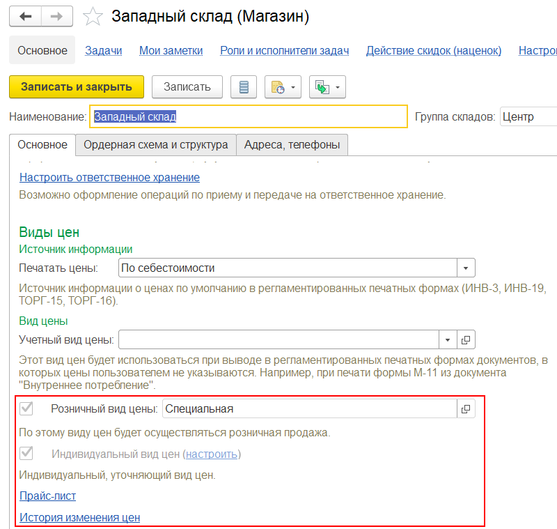Open История изменения цен link
The image size is (557, 529).
pyautogui.click(x=79, y=517)
